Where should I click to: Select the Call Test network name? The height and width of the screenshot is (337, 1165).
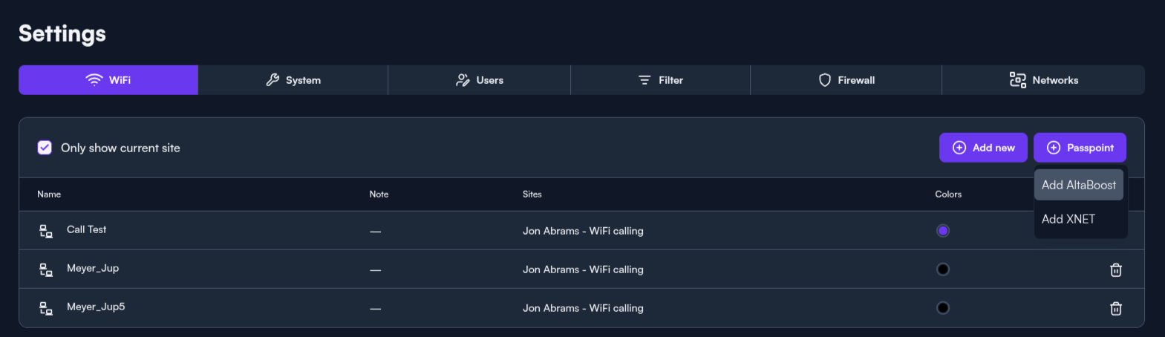[86, 229]
